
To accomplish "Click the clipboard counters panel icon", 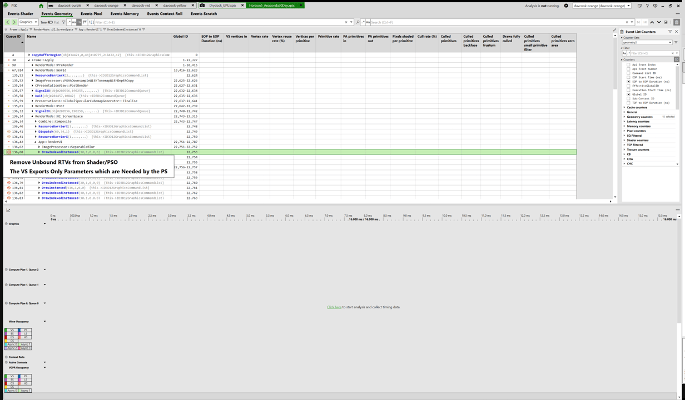I will coord(676,22).
